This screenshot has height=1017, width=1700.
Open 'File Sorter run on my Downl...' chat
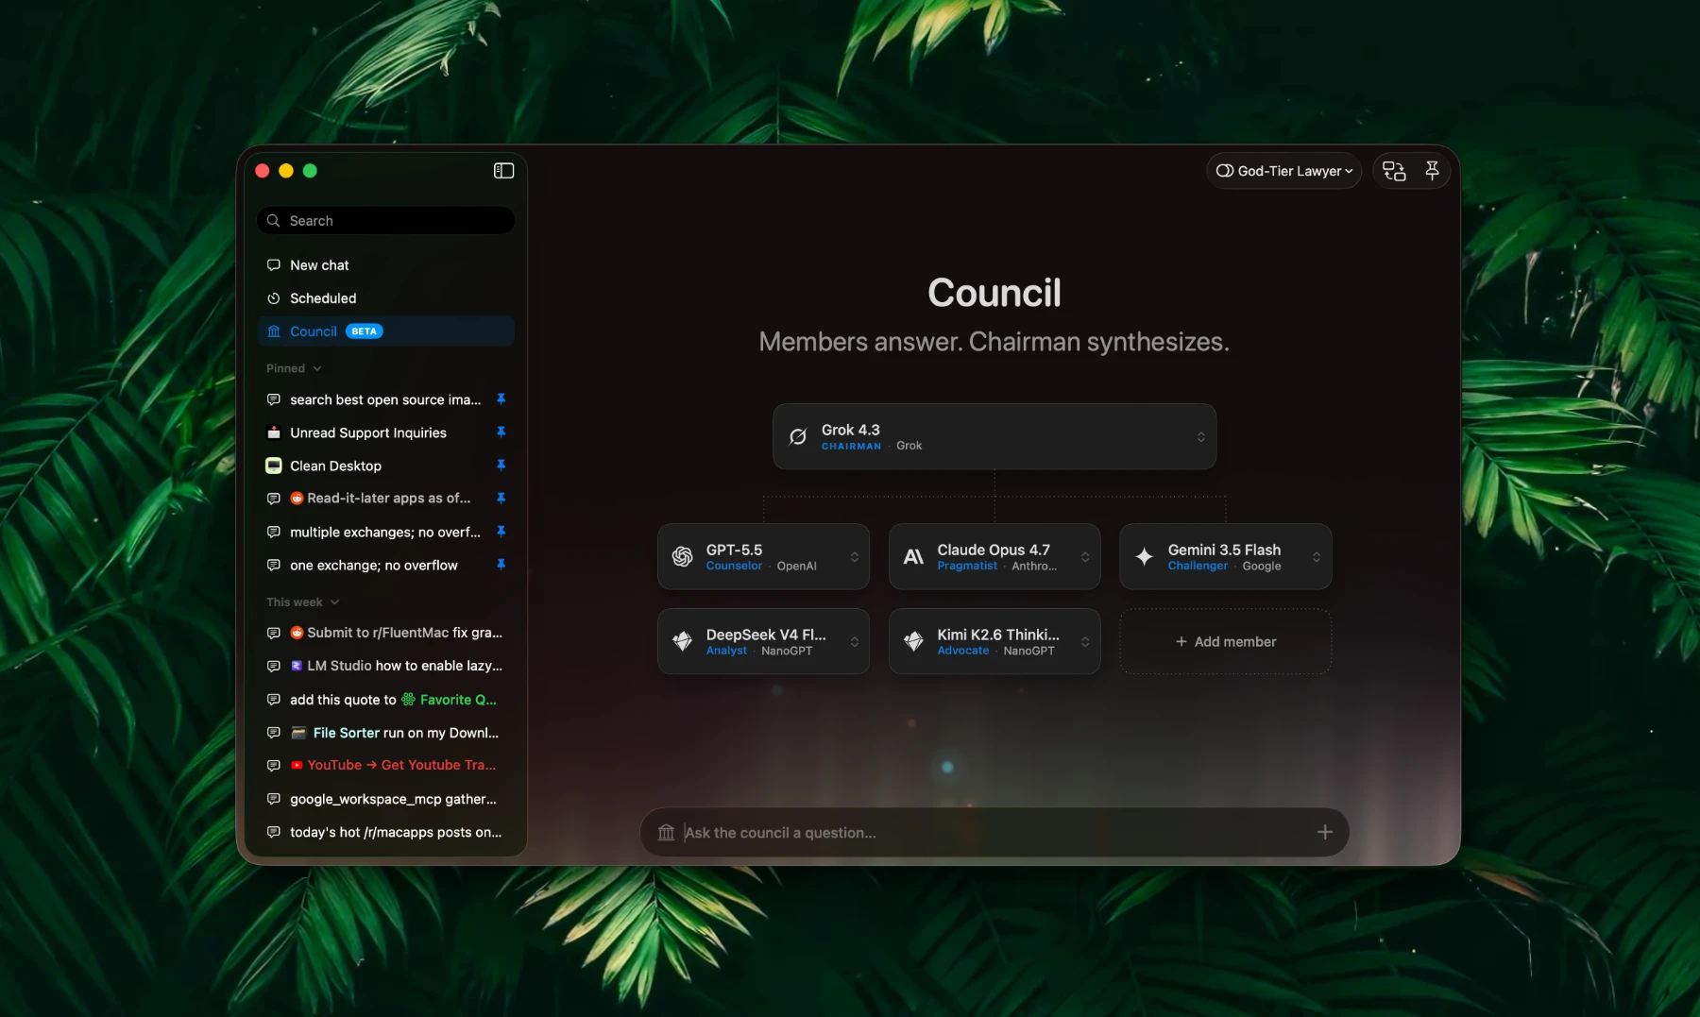[x=385, y=733]
